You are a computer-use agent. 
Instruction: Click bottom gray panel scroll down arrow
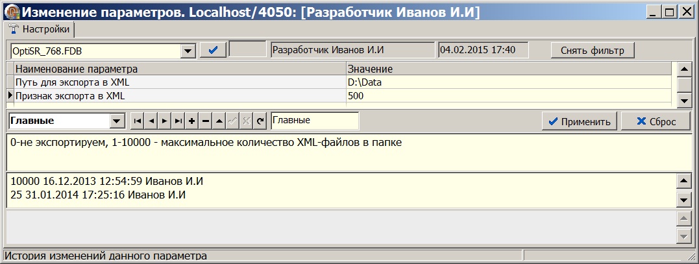pyautogui.click(x=683, y=236)
